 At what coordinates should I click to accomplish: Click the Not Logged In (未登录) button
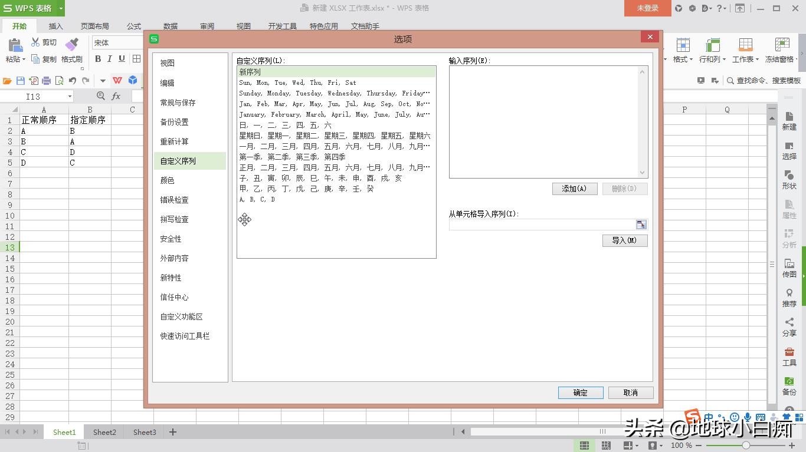pyautogui.click(x=648, y=8)
